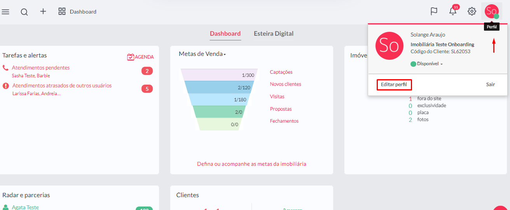Click Larissa Farias, Andreia… text
510x210 pixels.
click(x=37, y=94)
